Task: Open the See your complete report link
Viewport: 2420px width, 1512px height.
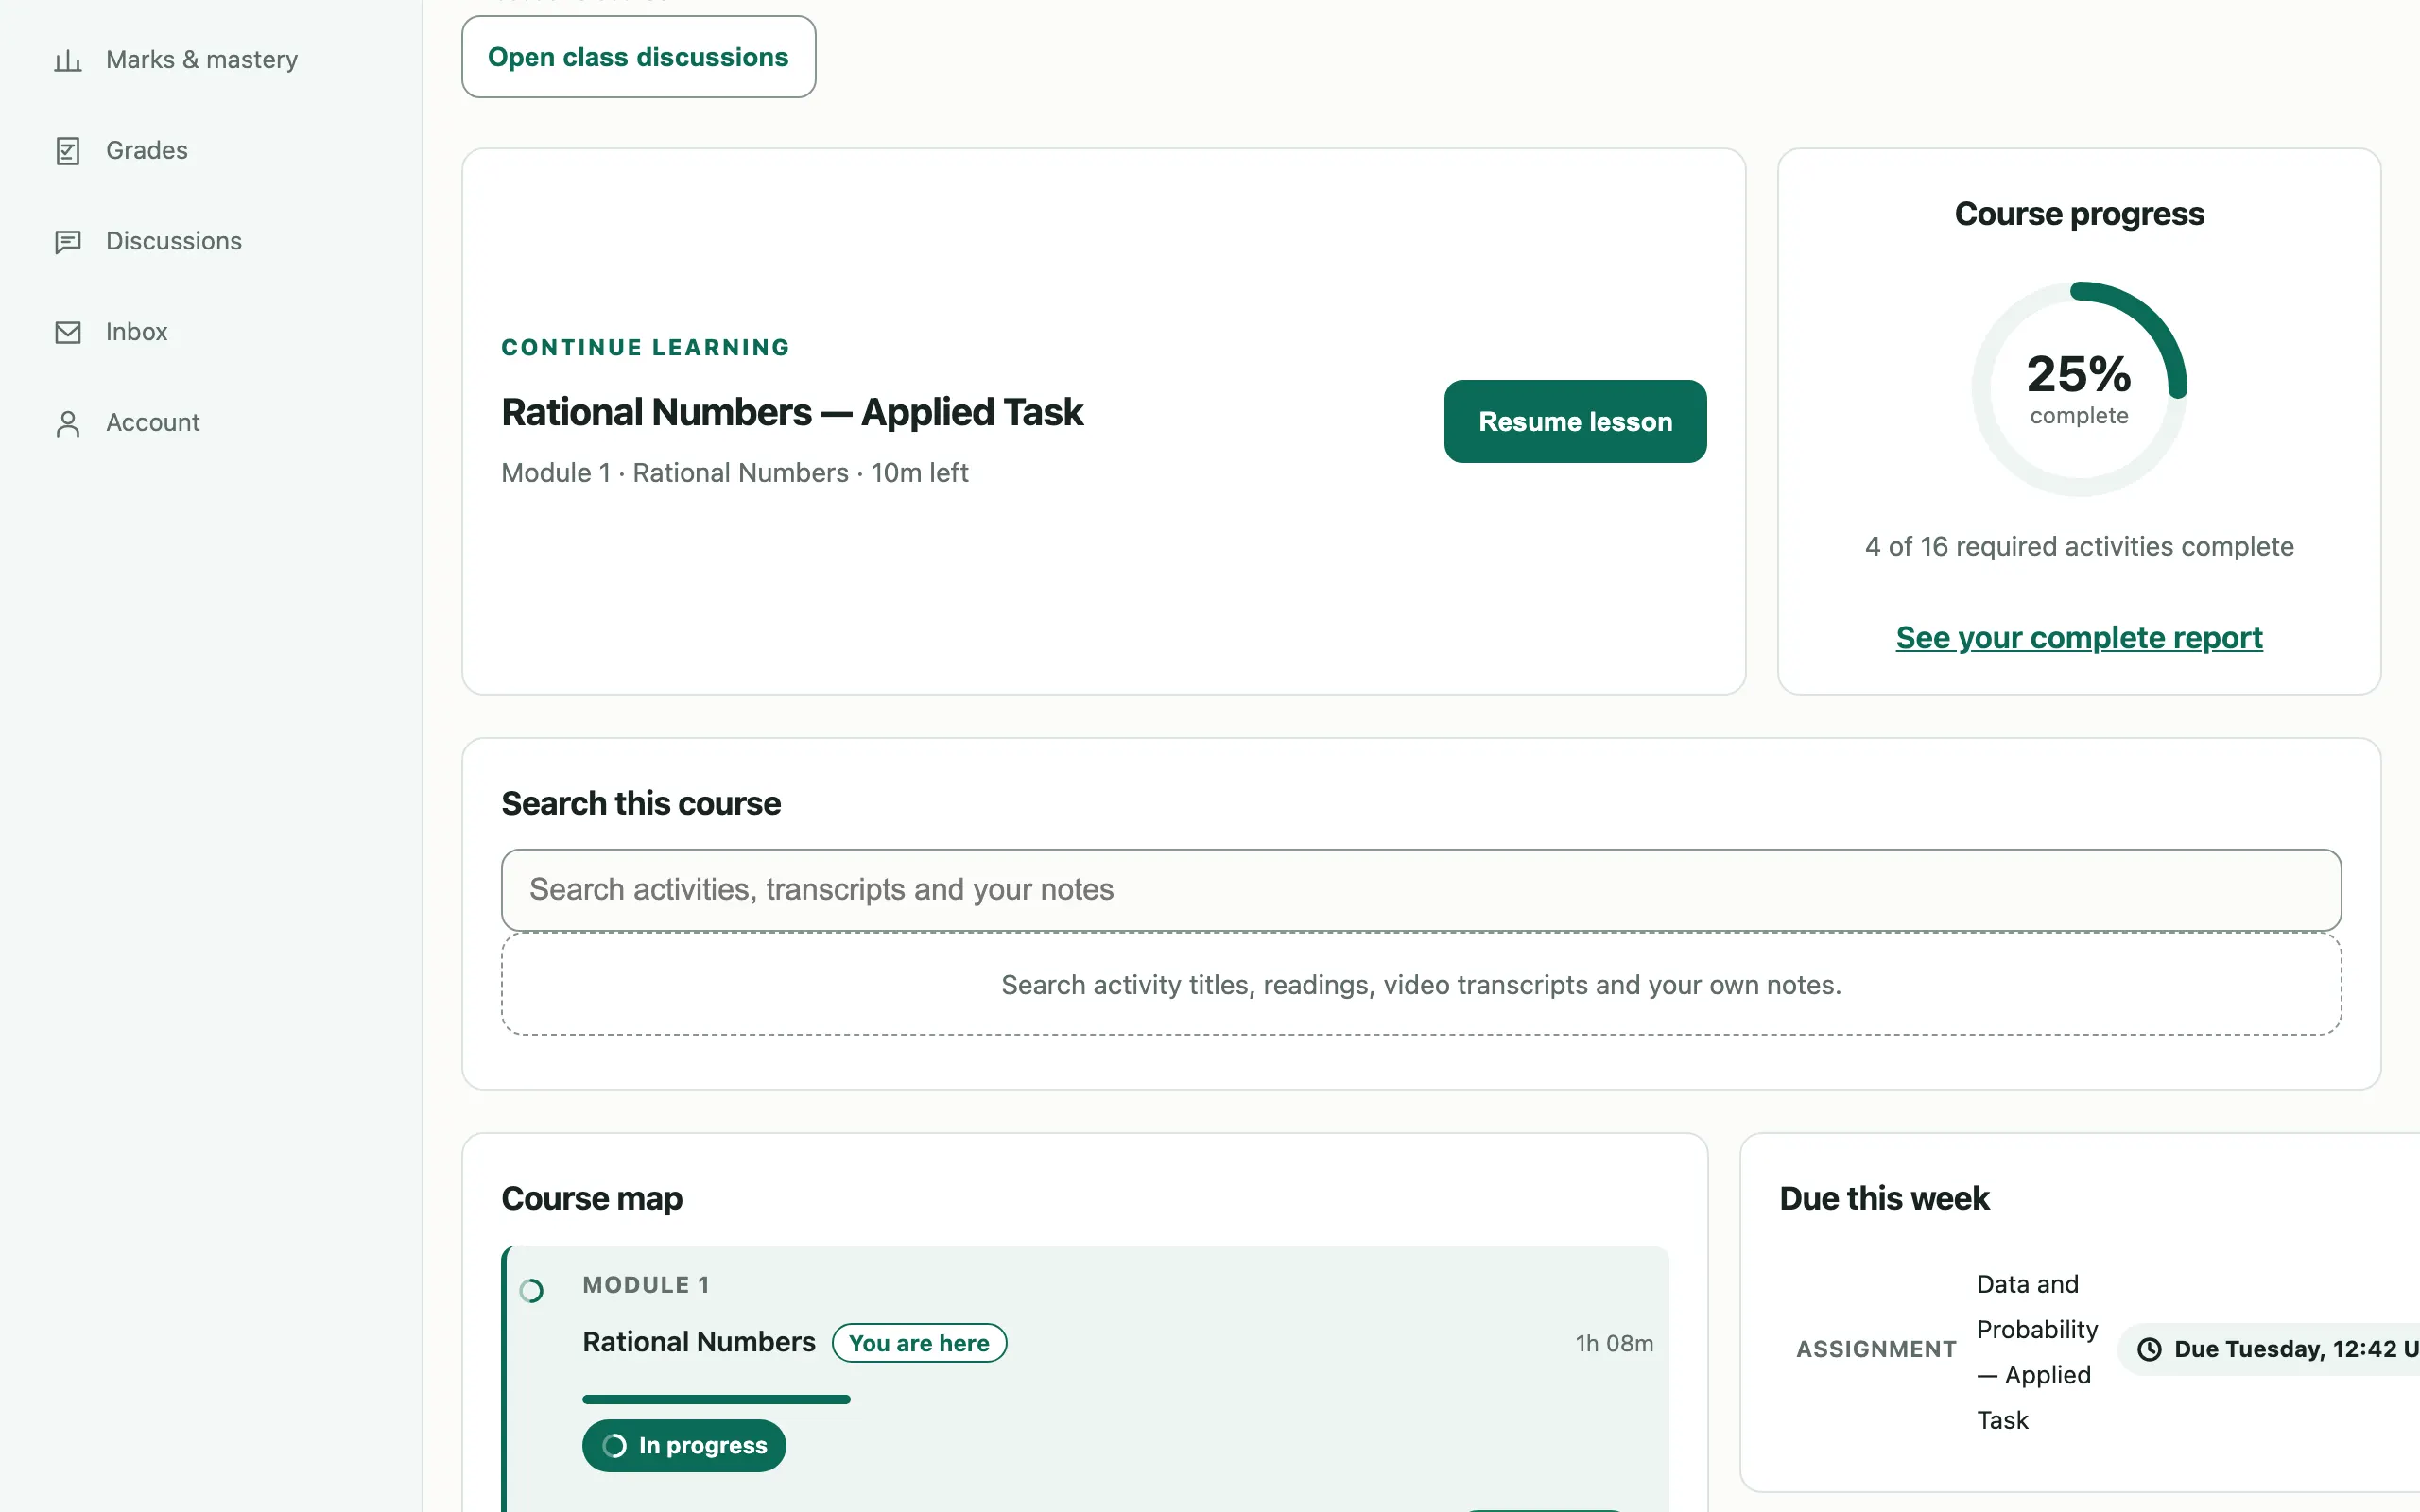Action: tap(2078, 637)
